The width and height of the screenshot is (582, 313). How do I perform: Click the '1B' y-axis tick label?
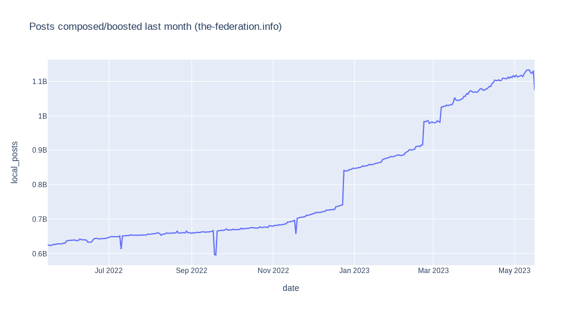[x=42, y=116]
